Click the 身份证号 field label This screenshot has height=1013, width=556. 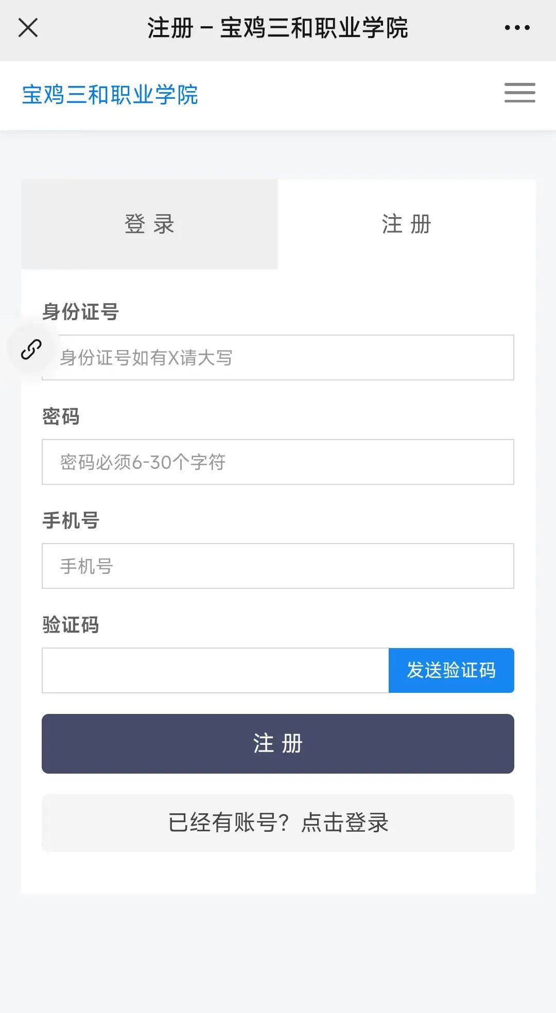pos(80,311)
